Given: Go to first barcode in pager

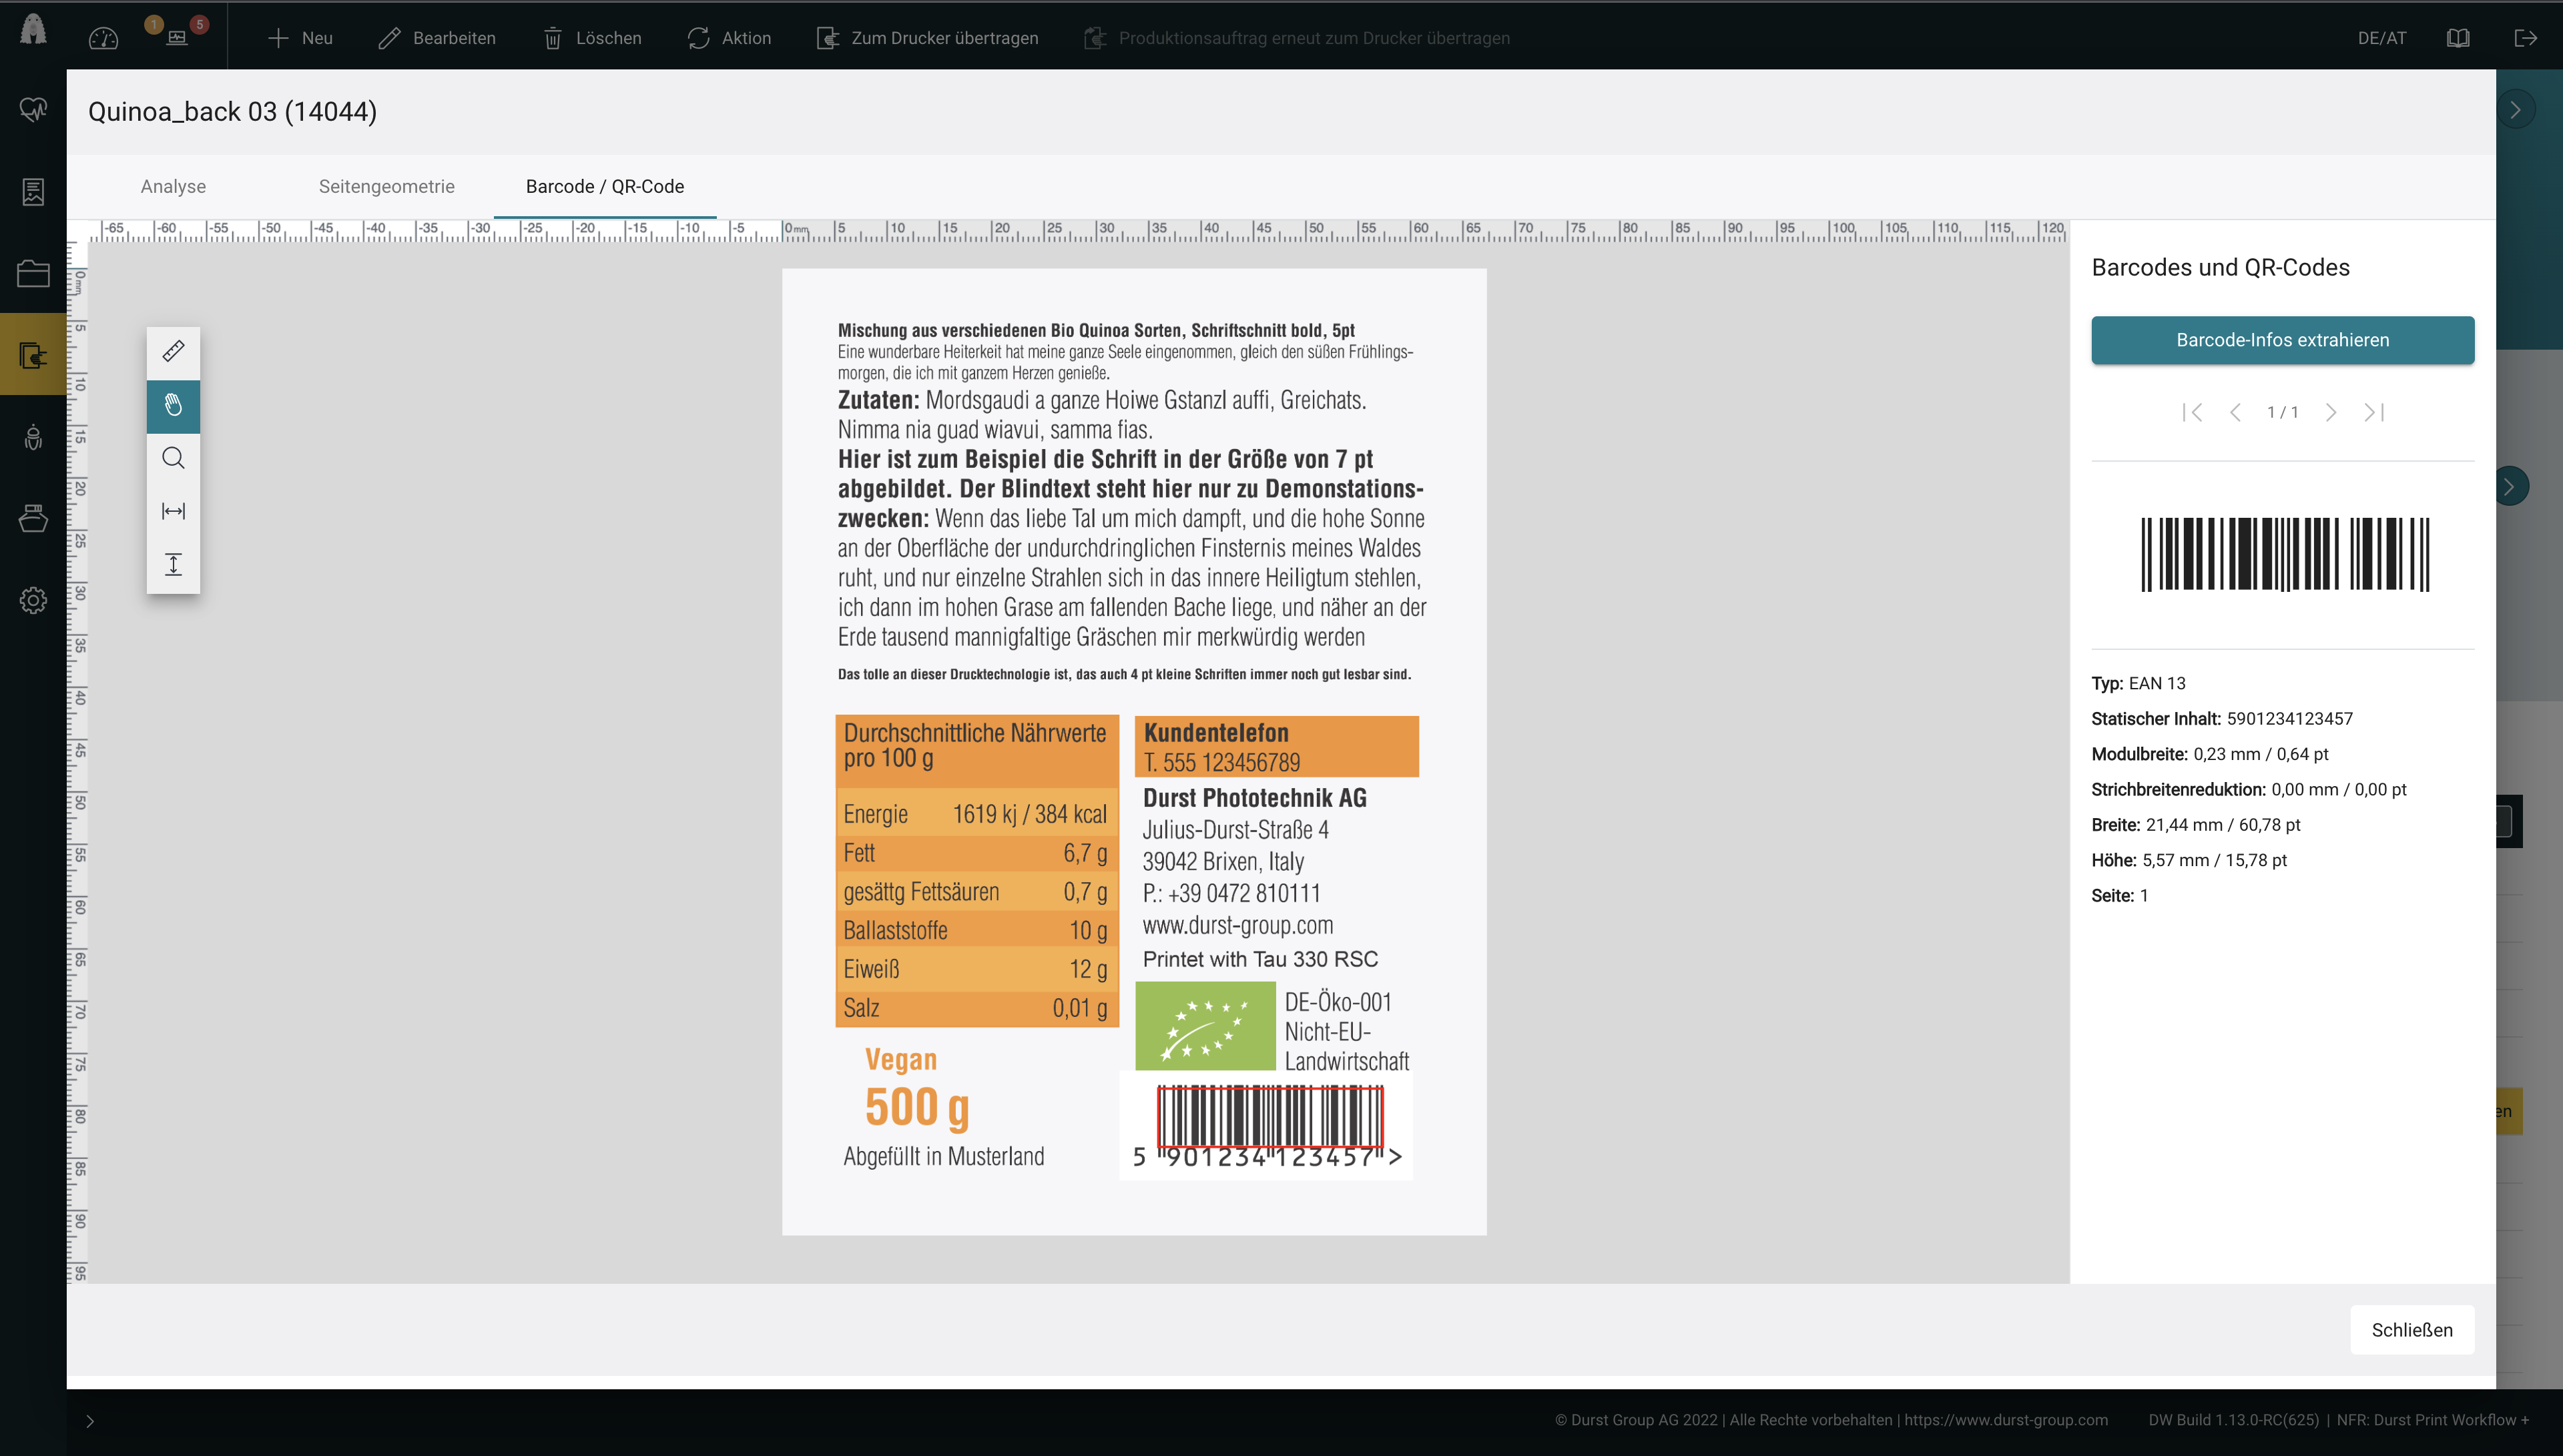Looking at the screenshot, I should (2192, 412).
